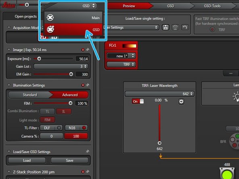The height and width of the screenshot is (179, 239).
Task: Click the BFR filter wheel icon
Action: tap(235, 141)
